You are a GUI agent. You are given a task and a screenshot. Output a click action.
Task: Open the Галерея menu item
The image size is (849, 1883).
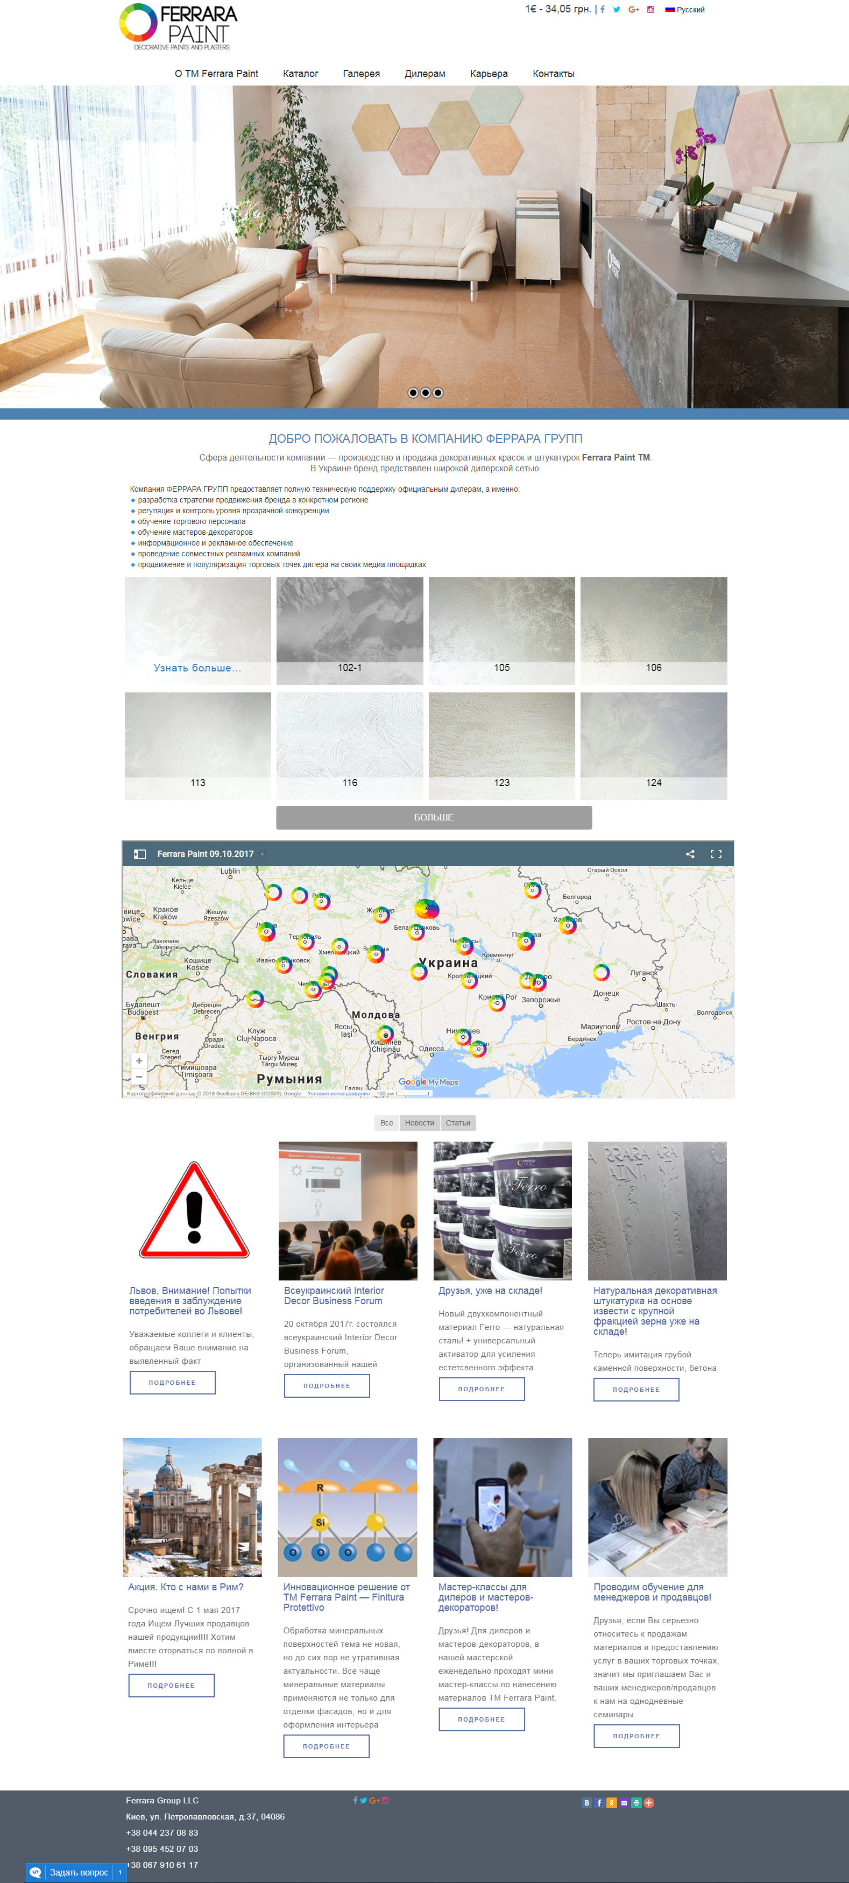click(x=361, y=74)
